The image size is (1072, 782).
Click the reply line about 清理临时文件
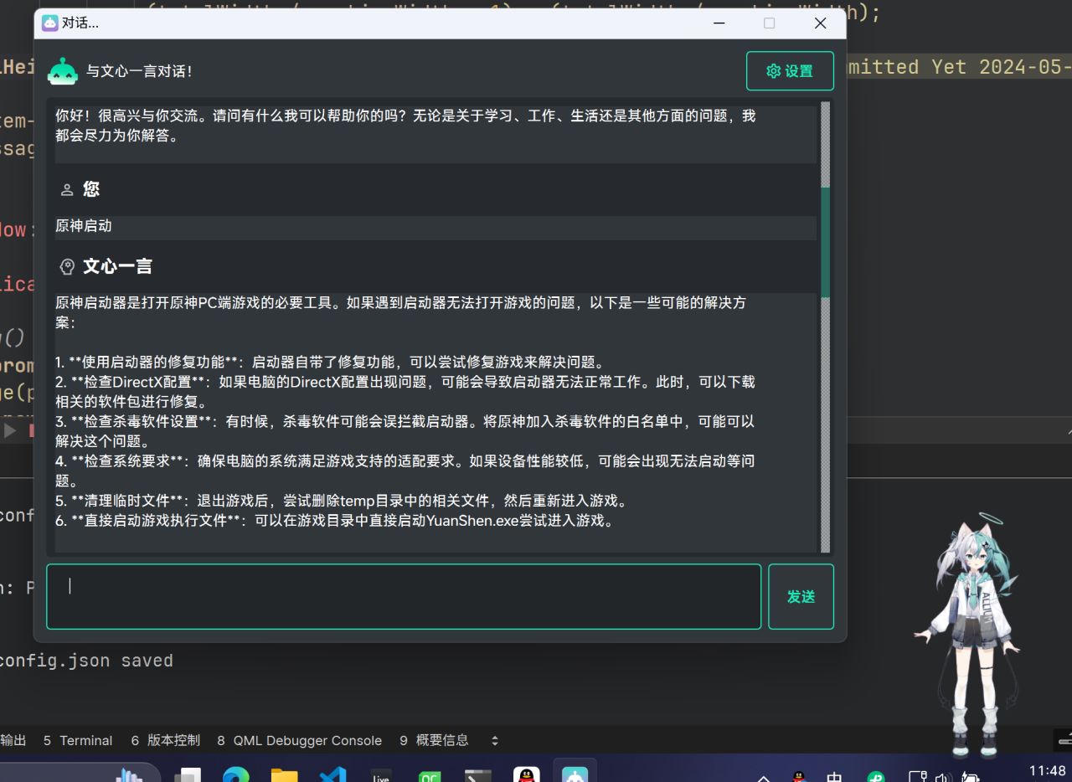[x=342, y=501]
